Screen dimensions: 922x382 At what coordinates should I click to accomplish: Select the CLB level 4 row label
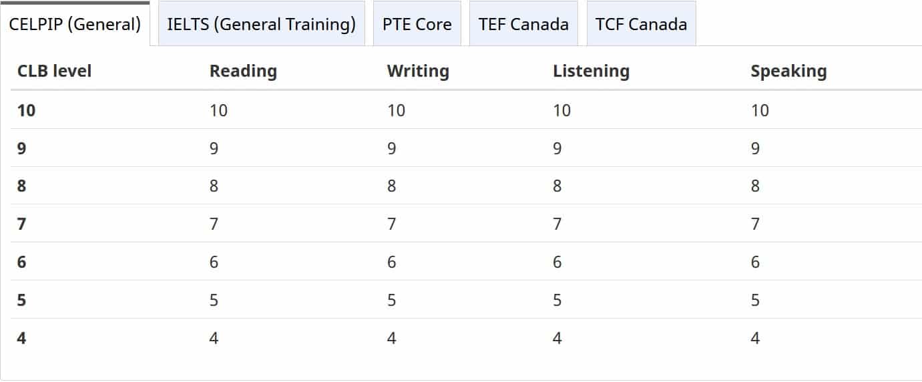click(22, 338)
